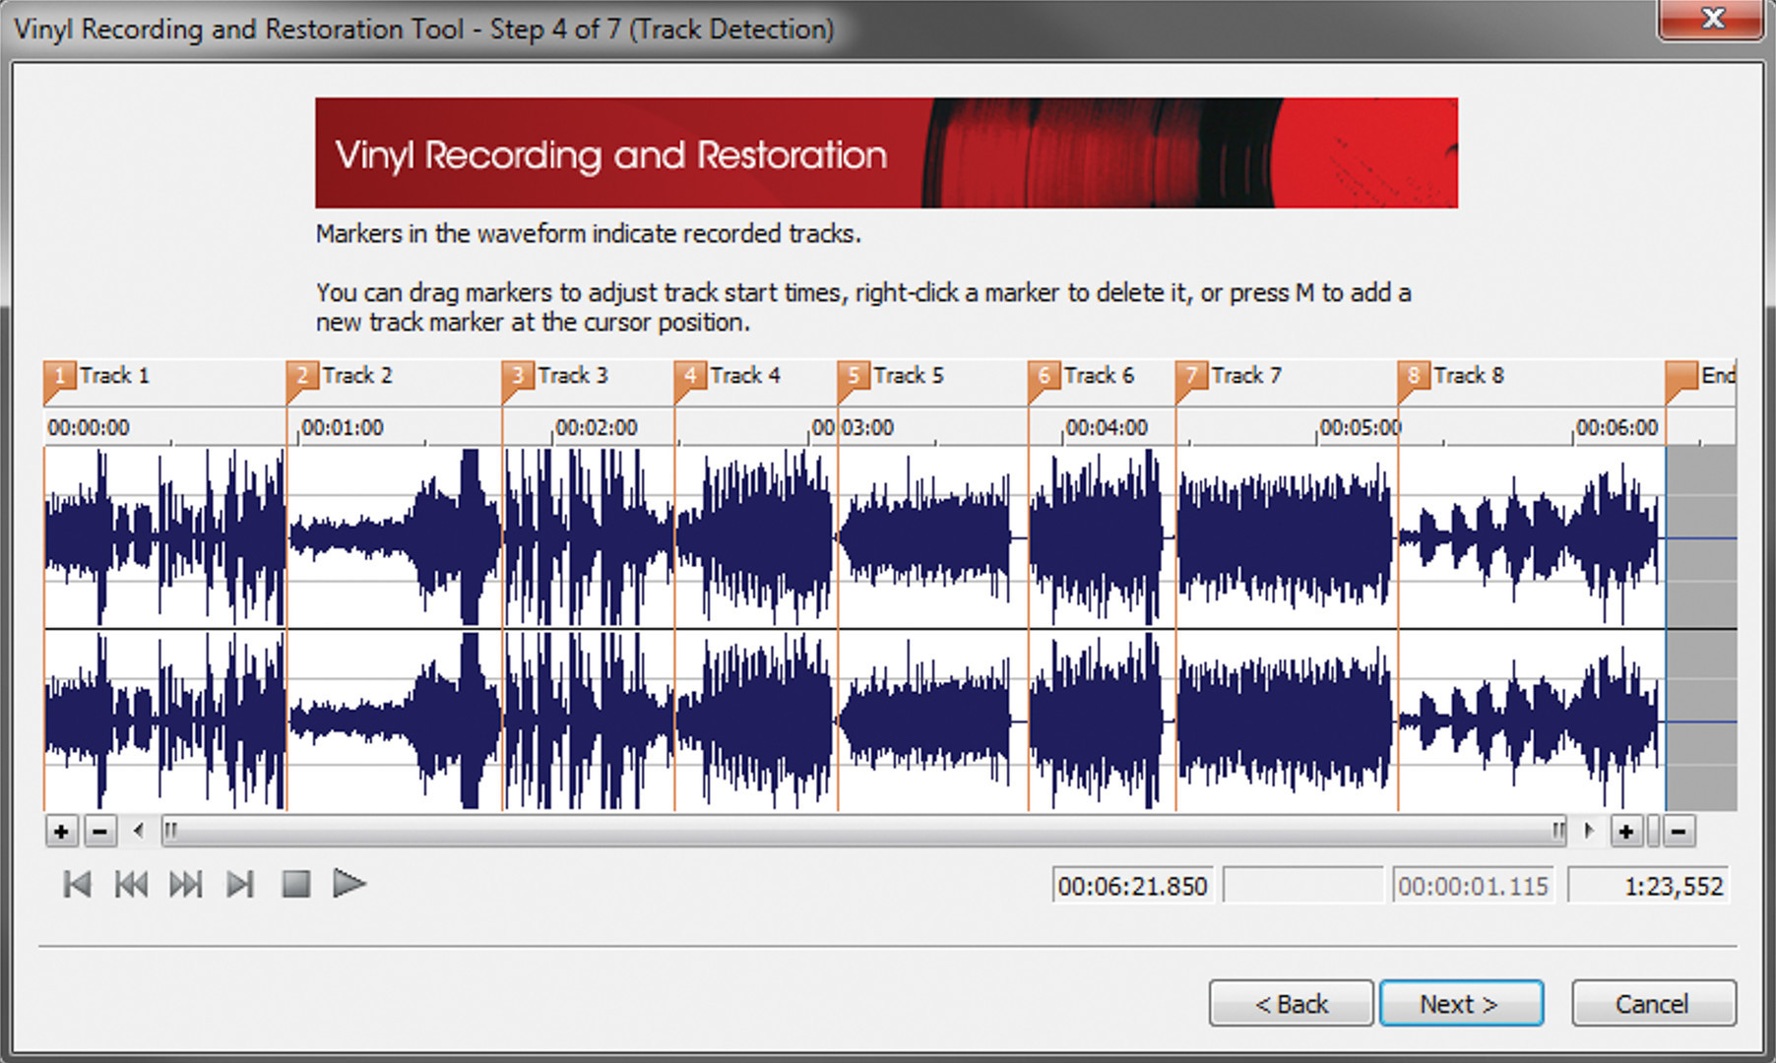This screenshot has width=1776, height=1063.
Task: Select the Track 4 marker flag
Action: [690, 378]
